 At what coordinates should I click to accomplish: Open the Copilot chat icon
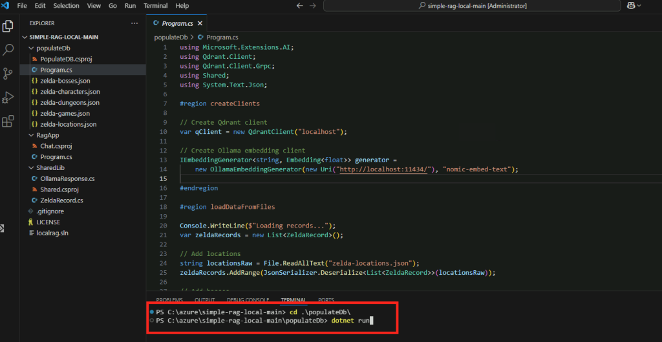(631, 6)
